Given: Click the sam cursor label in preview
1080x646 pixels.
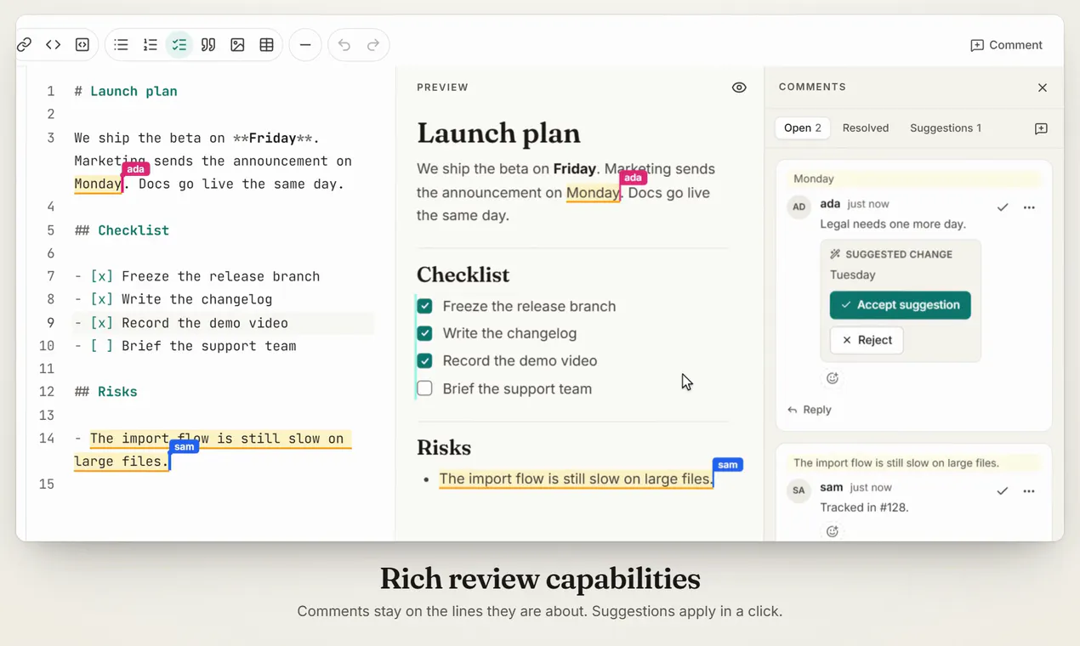Looking at the screenshot, I should tap(728, 465).
